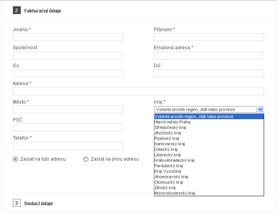Click into the Společnost field

coord(68,55)
